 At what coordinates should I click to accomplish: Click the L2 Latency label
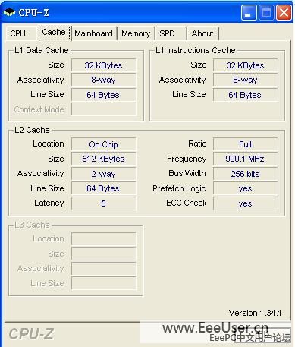click(x=49, y=203)
